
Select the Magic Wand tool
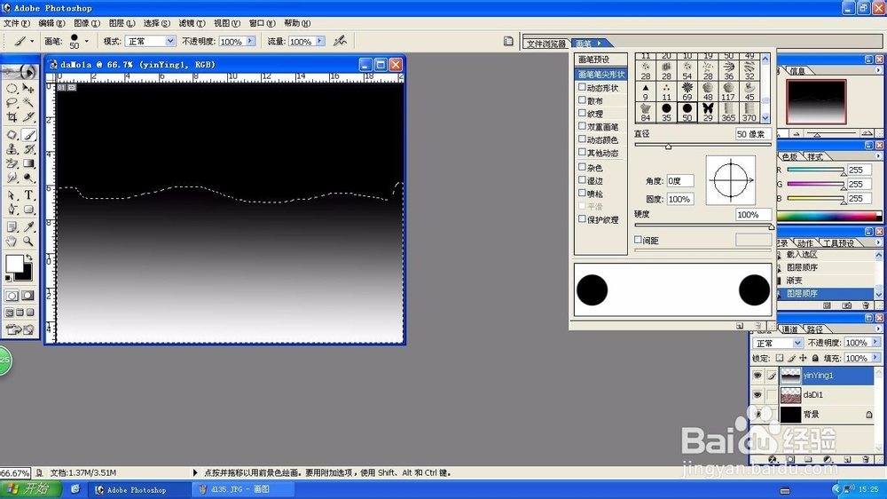tap(28, 103)
